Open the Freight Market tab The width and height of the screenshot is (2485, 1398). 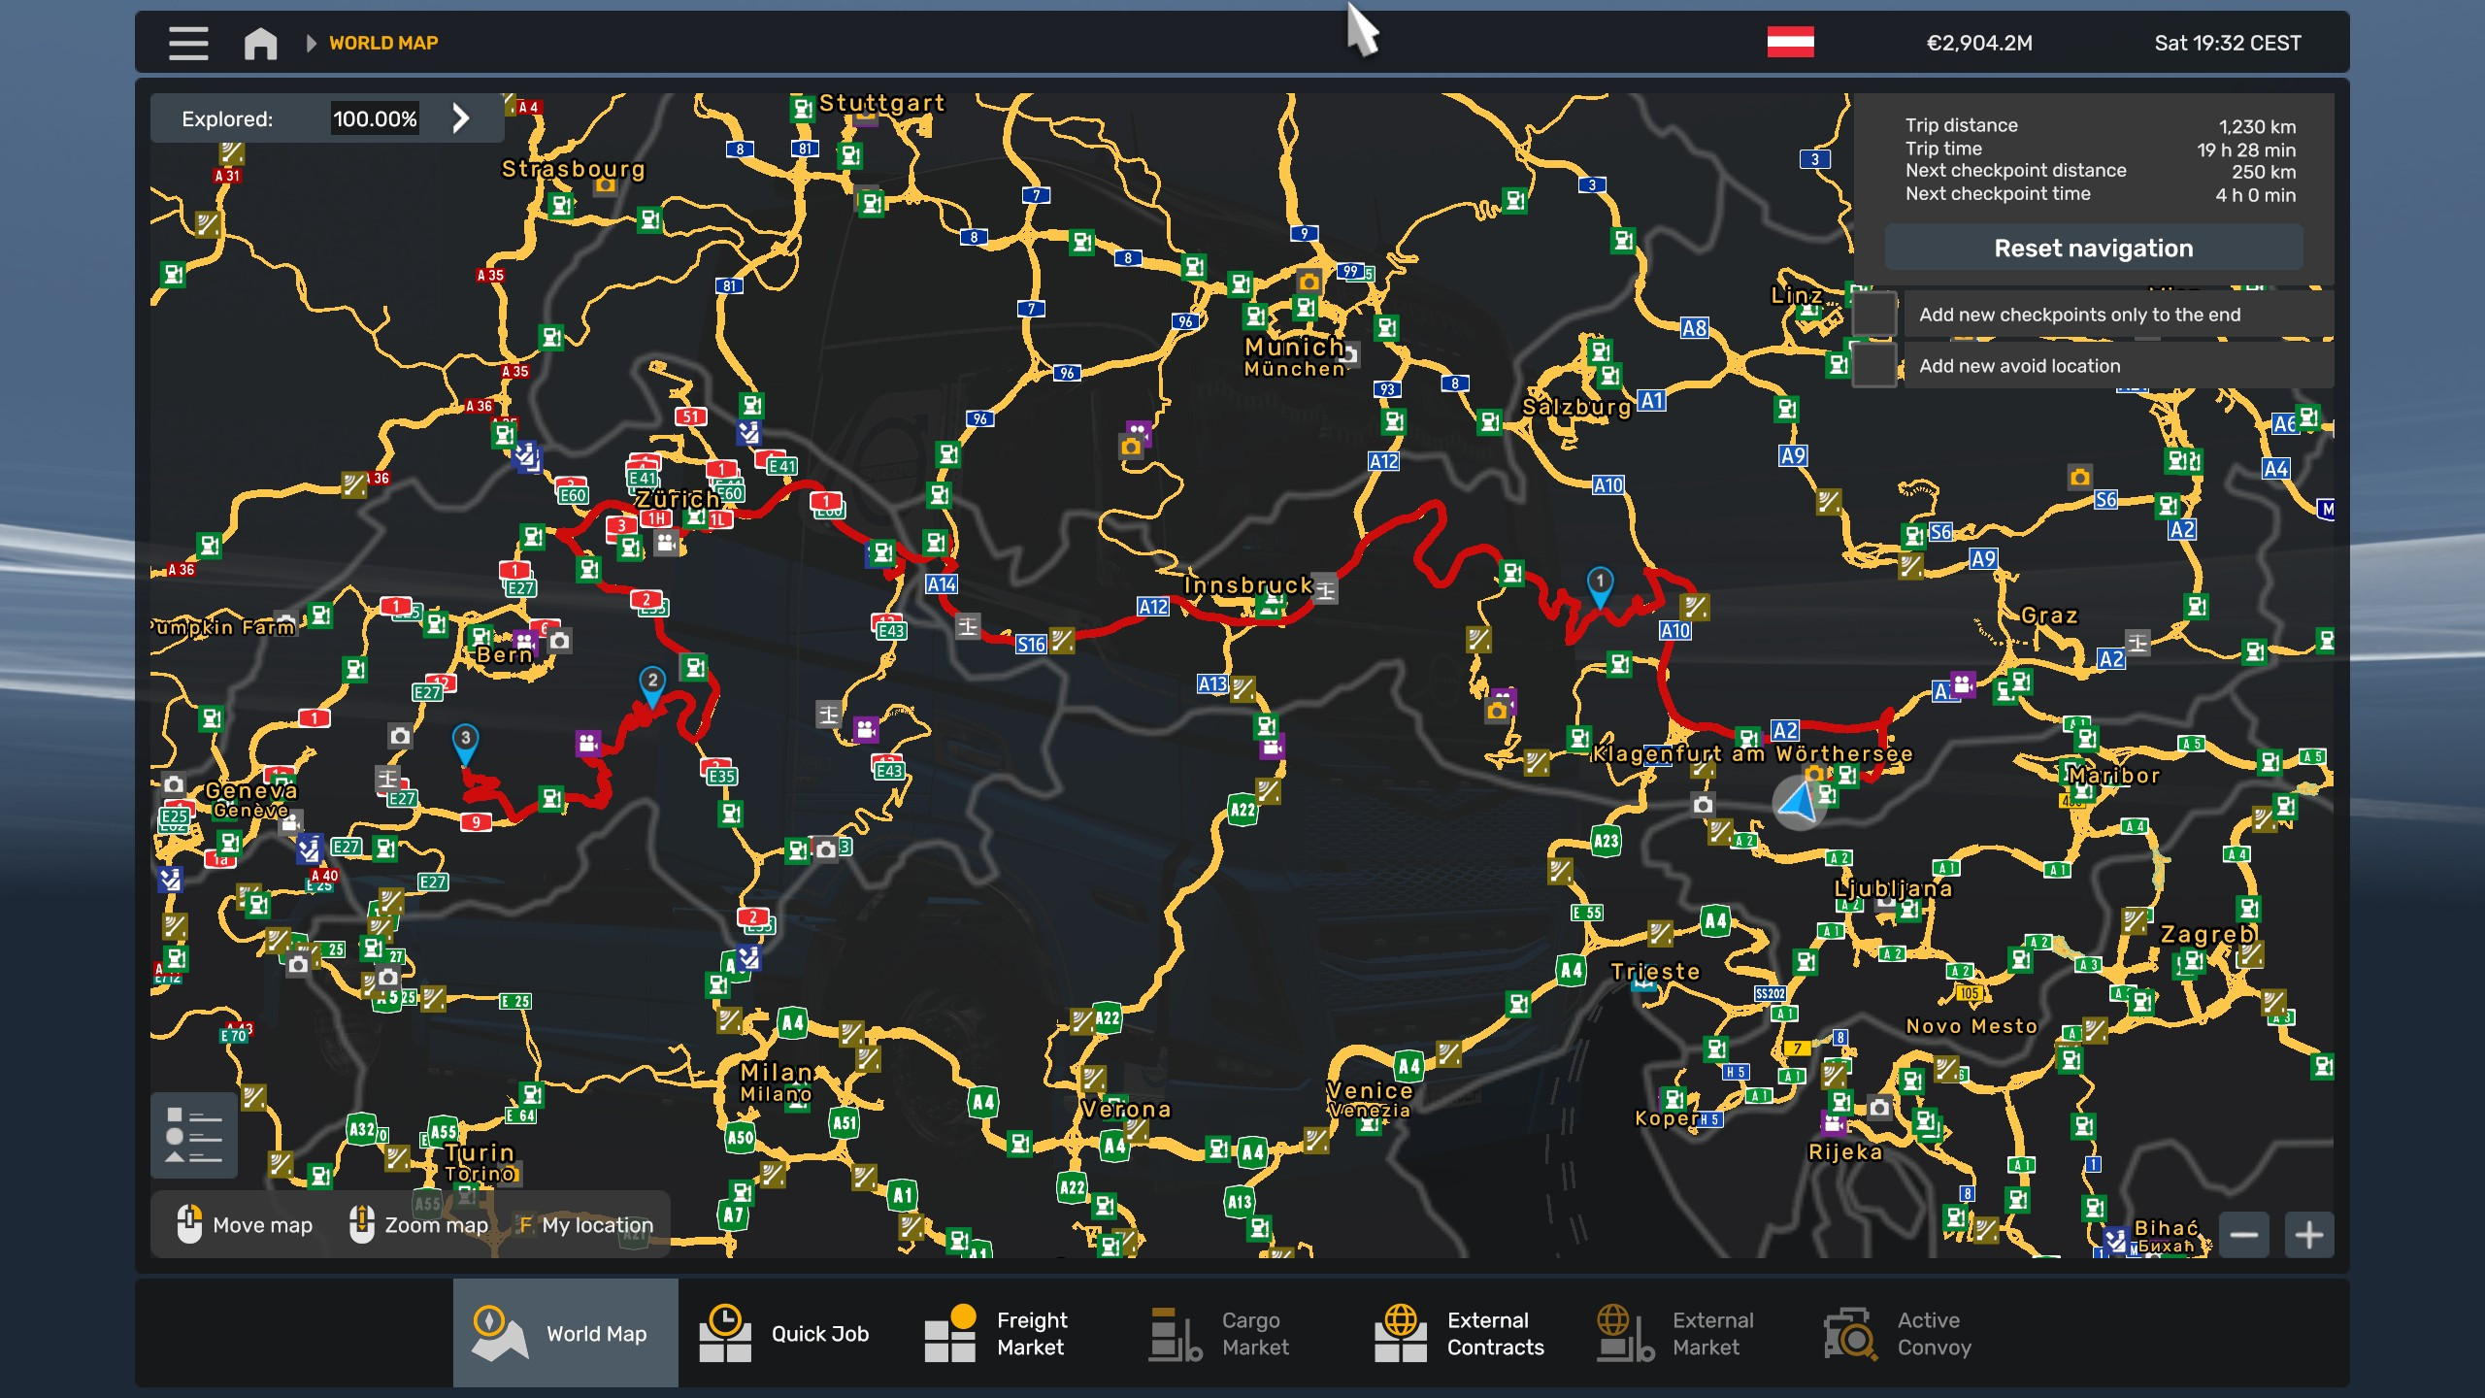tap(997, 1333)
